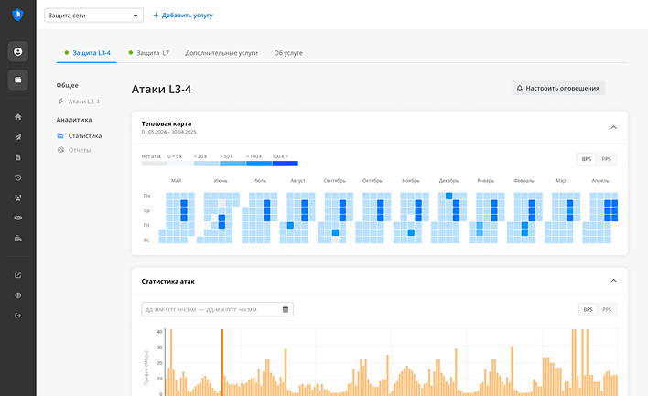Click the calendar icon in date range field
Viewport: 648px width, 396px height.
point(286,309)
